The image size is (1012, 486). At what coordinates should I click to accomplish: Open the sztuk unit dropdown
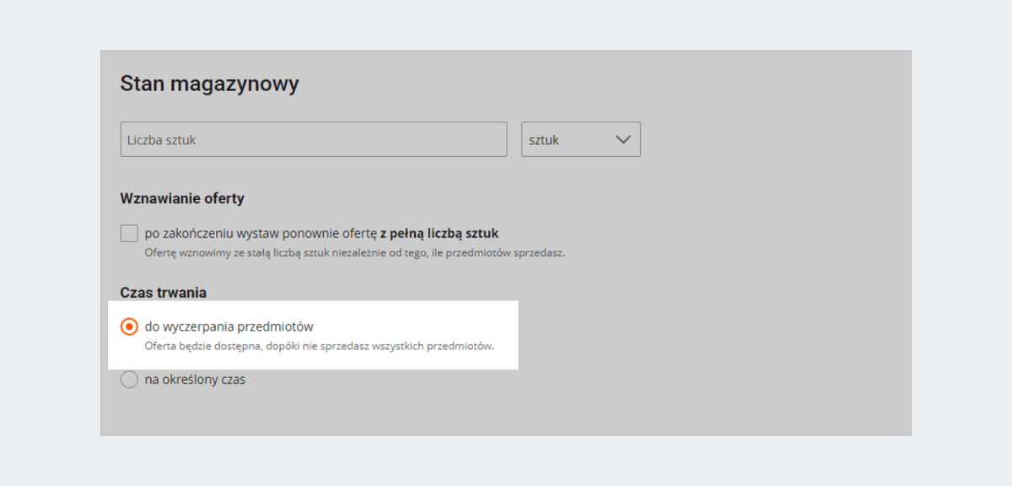581,139
